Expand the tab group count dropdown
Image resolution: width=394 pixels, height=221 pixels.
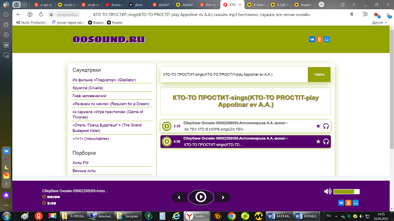click(24, 5)
